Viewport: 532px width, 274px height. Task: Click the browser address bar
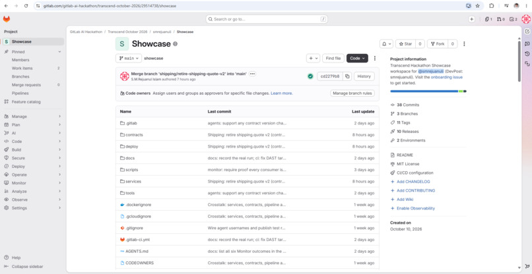coord(251,6)
